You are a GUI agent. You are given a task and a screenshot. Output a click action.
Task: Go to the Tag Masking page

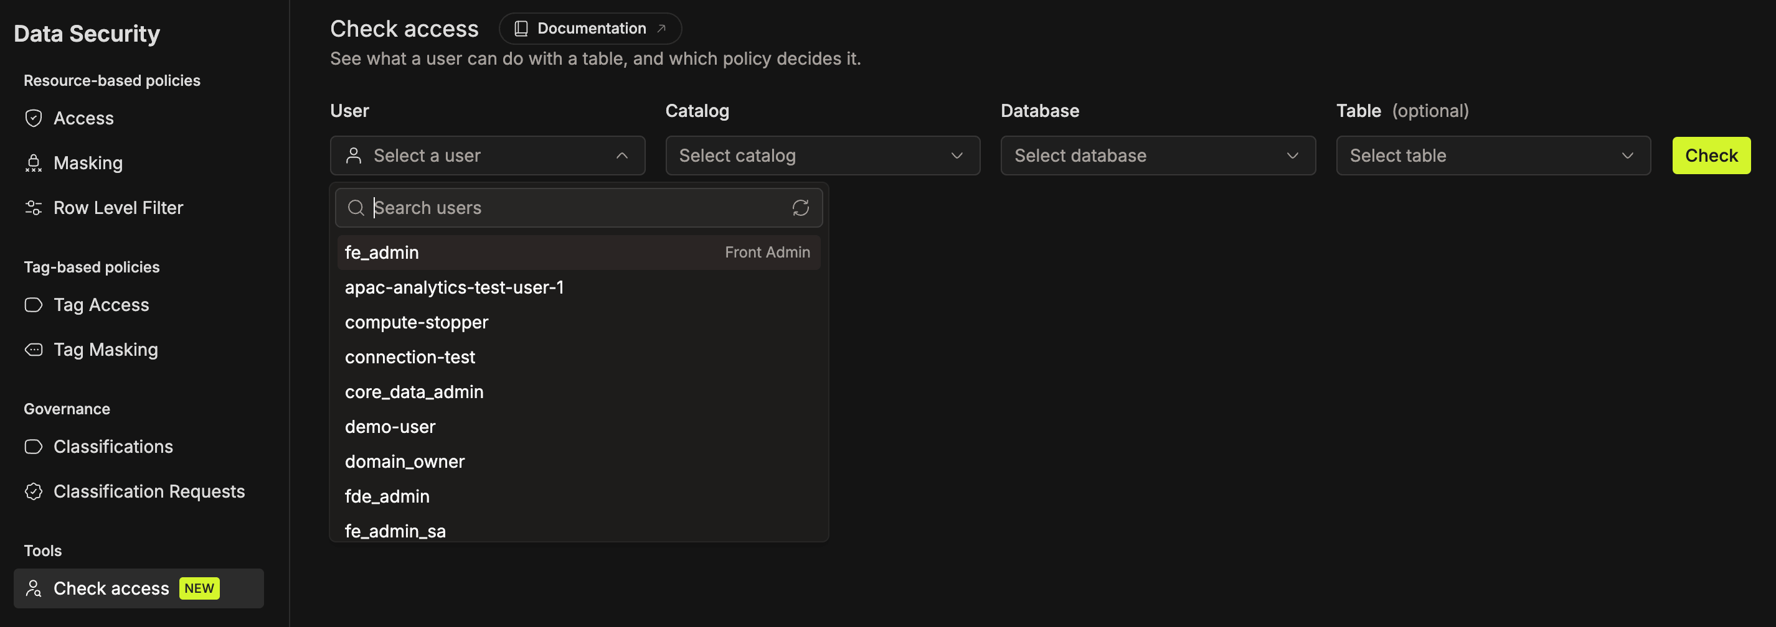(x=139, y=350)
